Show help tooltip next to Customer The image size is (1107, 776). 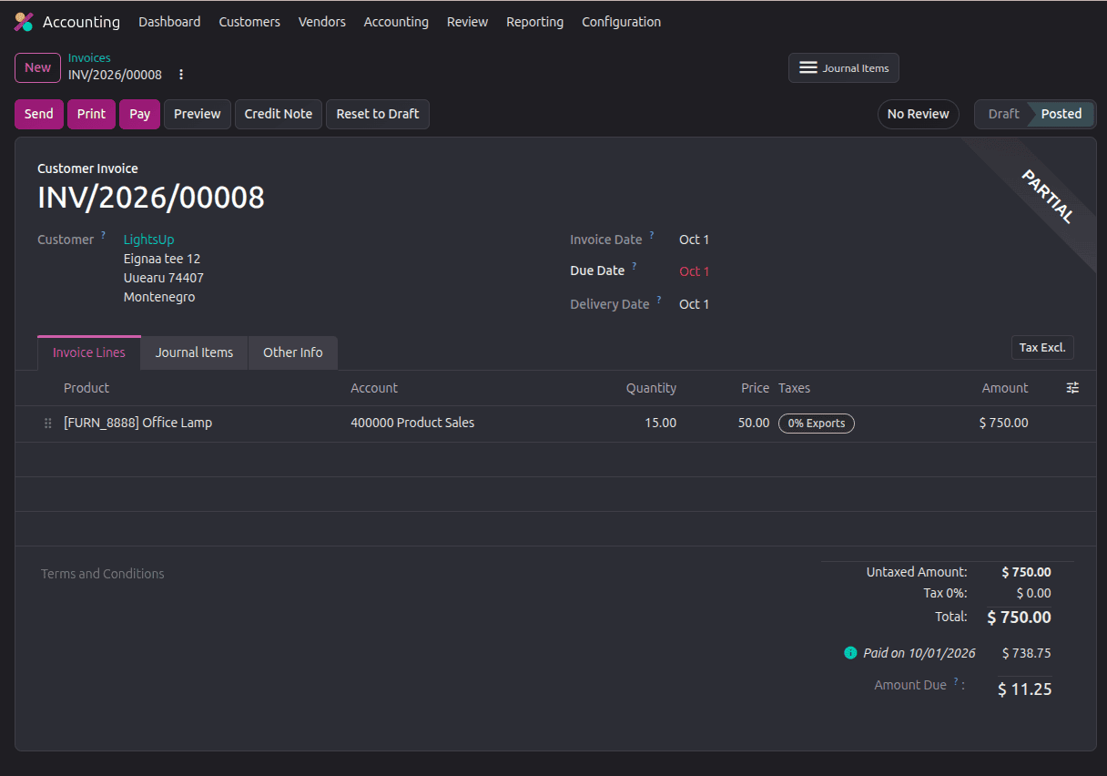tap(104, 235)
